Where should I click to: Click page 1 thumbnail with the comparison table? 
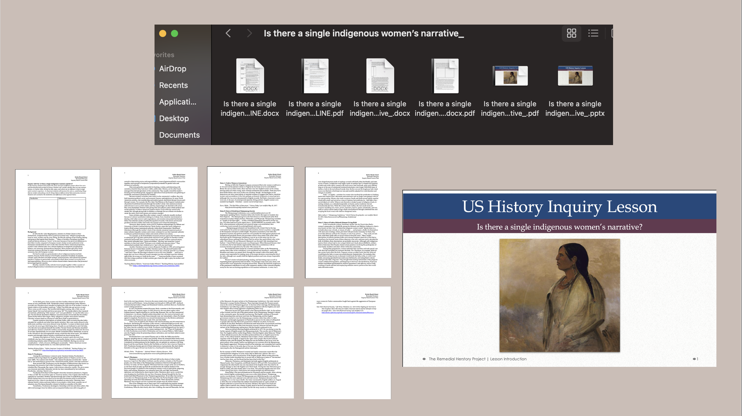(x=58, y=224)
